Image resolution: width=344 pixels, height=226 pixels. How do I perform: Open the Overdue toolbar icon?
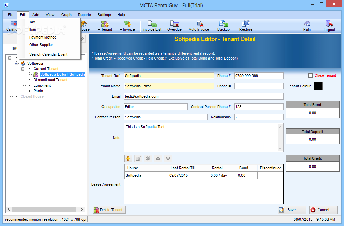tap(174, 26)
